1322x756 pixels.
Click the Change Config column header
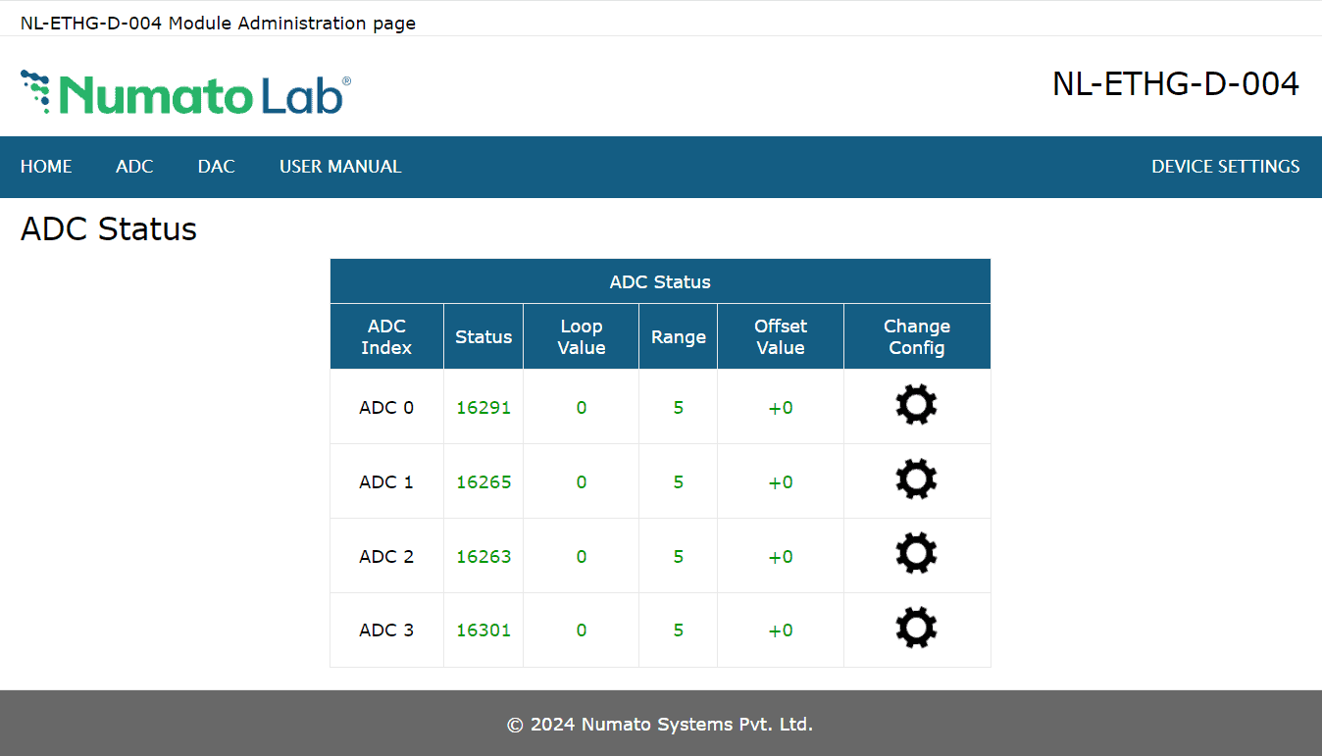pyautogui.click(x=916, y=337)
